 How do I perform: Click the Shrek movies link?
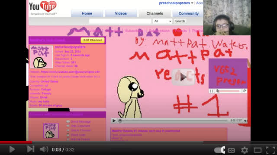pos(44,98)
